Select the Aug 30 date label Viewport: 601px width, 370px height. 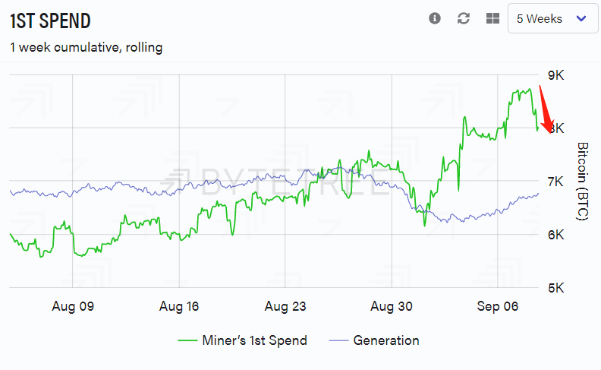point(392,306)
